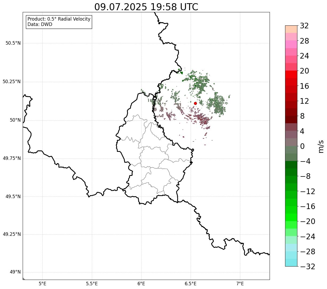Viewport: 327px width, 289px height.
Task: Click the 5°E longitude label
Action: (42, 284)
